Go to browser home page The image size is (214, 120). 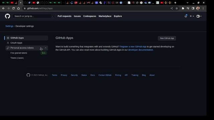pos(18,8)
